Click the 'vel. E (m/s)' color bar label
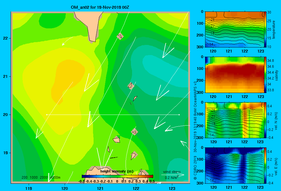This screenshot has width=281, height=191. (x=276, y=166)
